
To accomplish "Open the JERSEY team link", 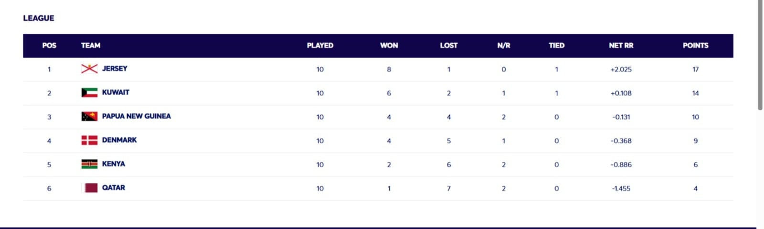I will pyautogui.click(x=115, y=69).
